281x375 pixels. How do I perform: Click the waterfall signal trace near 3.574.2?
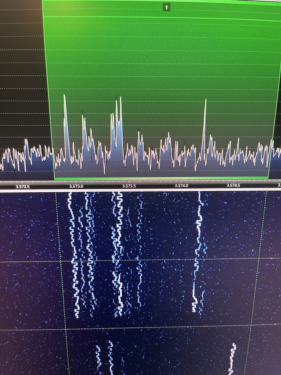197,251
